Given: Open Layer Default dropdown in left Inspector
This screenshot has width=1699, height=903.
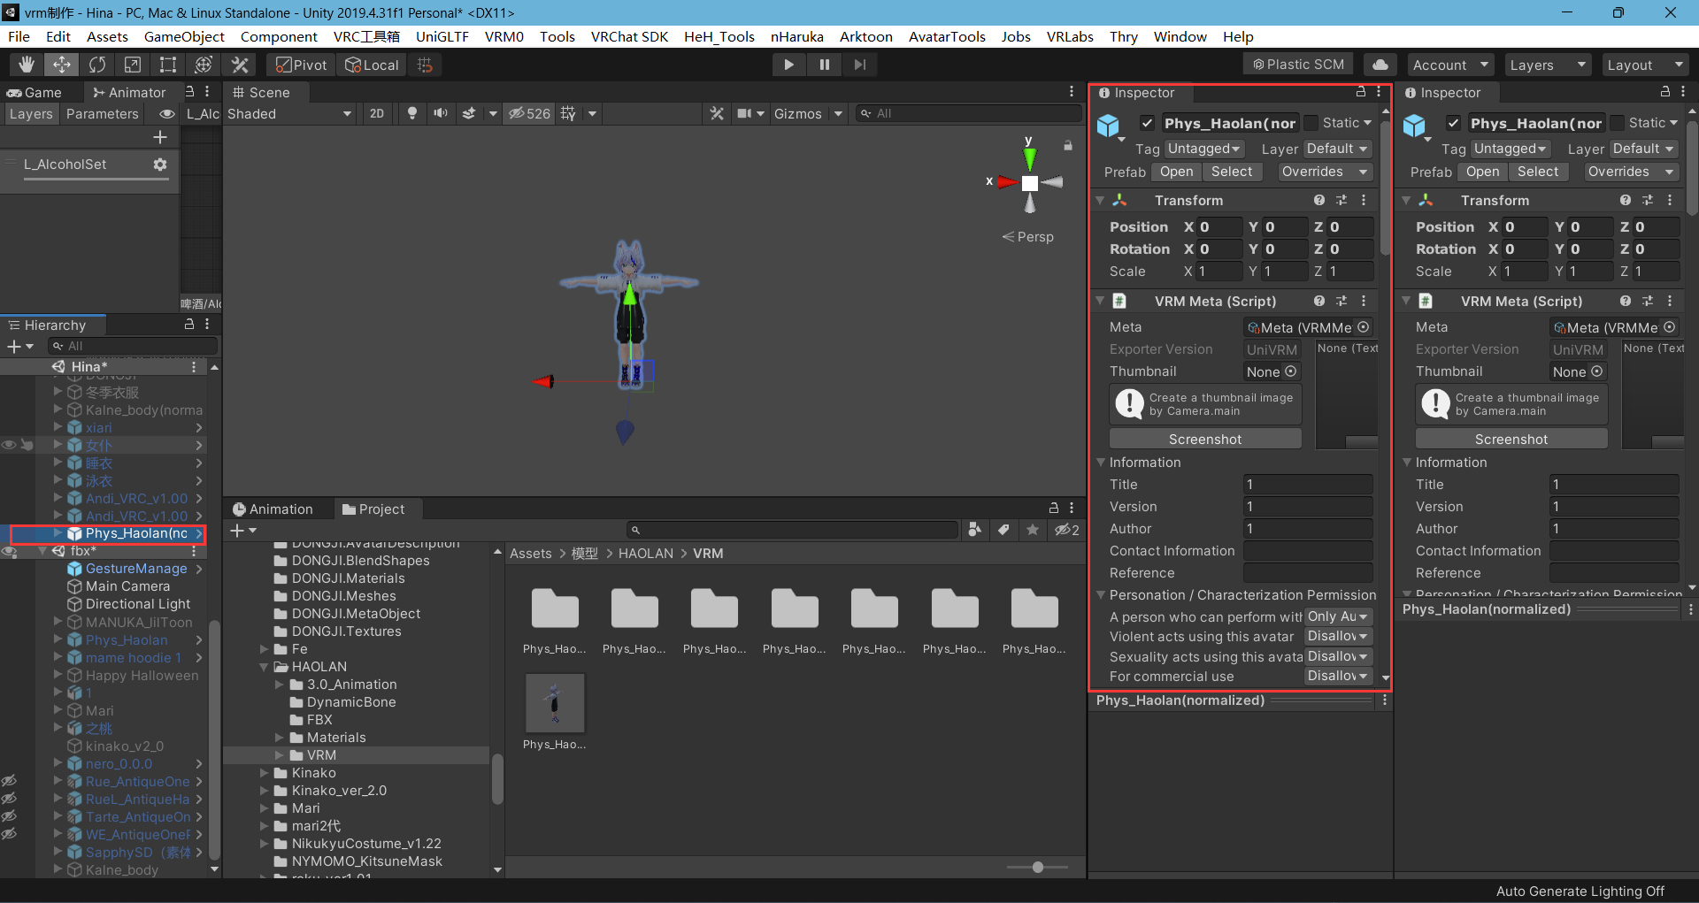Looking at the screenshot, I should click(x=1337, y=149).
